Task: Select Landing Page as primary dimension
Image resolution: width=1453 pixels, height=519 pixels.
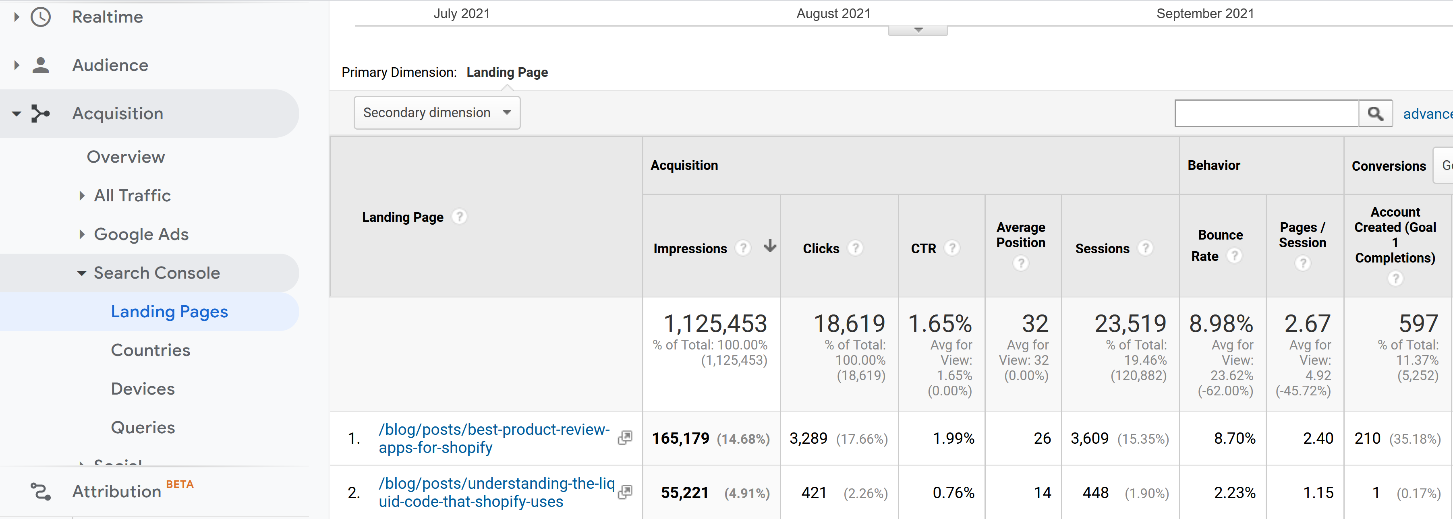Action: 507,73
